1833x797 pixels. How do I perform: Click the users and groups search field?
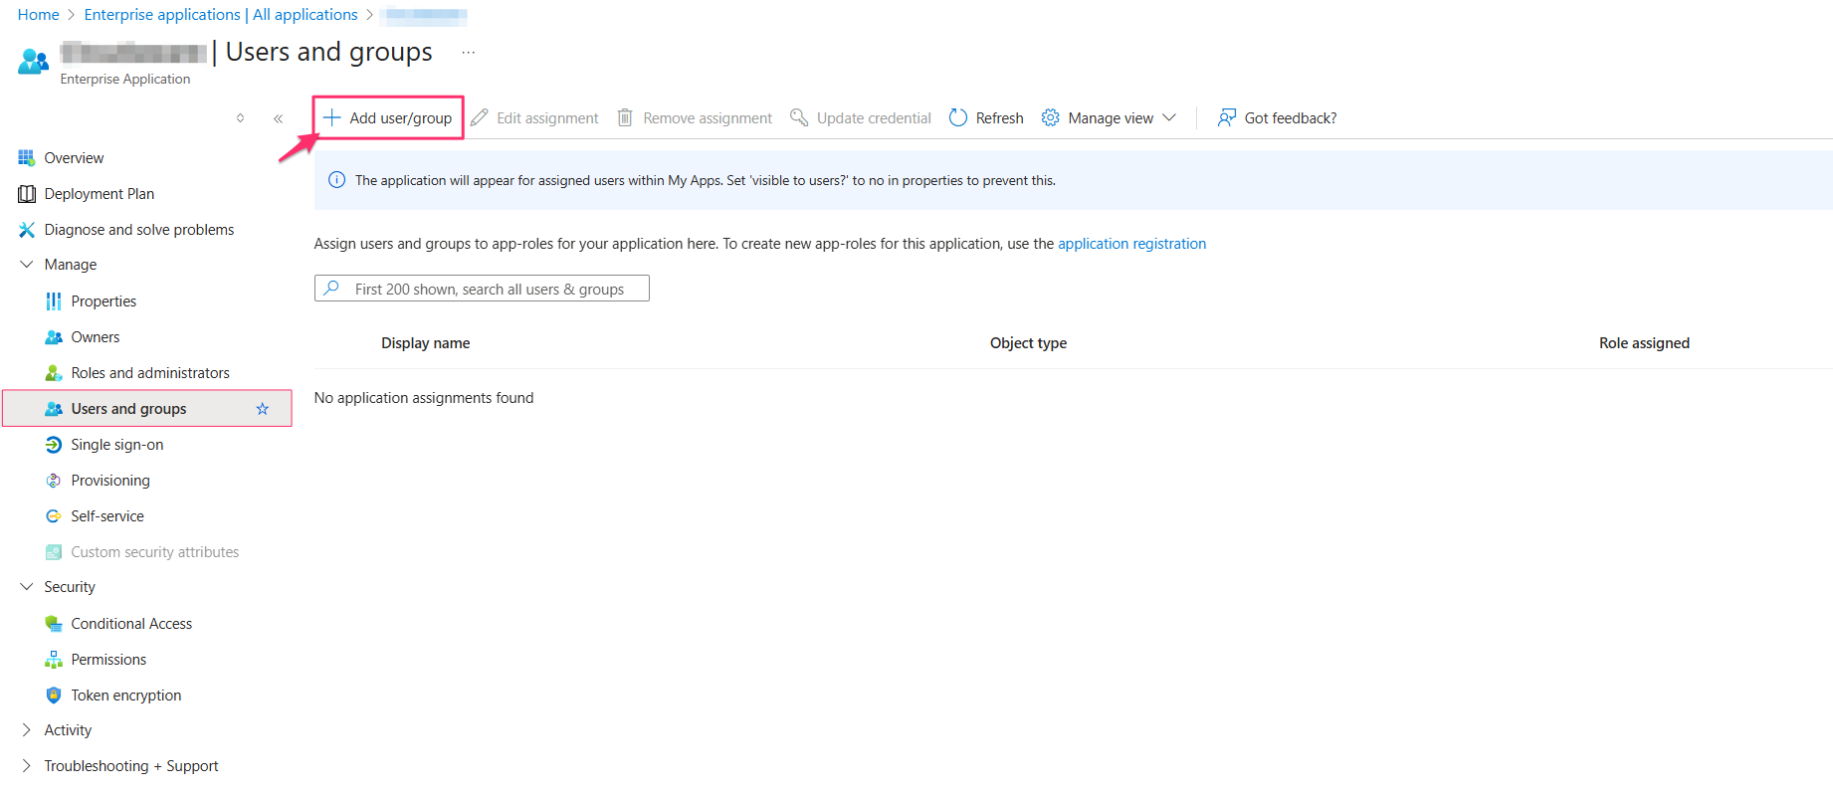pos(490,289)
